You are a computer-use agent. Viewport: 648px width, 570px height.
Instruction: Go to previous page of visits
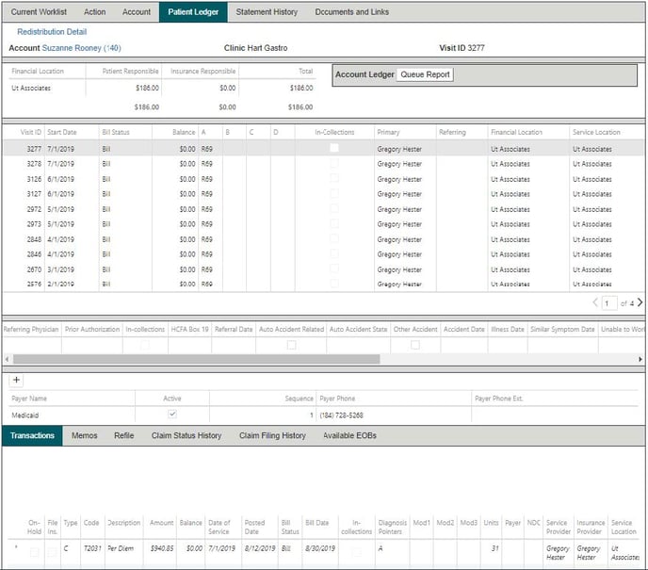coord(596,302)
